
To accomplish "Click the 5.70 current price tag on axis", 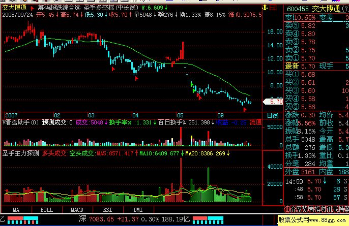I will point(273,102).
